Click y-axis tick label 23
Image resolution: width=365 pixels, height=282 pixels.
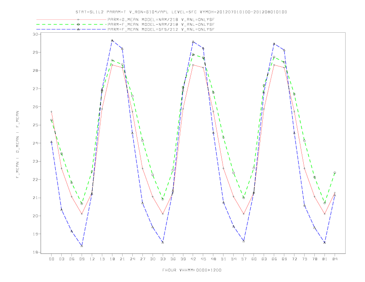(x=35, y=161)
